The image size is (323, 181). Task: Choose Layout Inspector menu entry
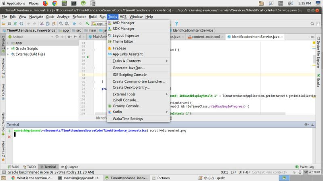tap(138, 35)
